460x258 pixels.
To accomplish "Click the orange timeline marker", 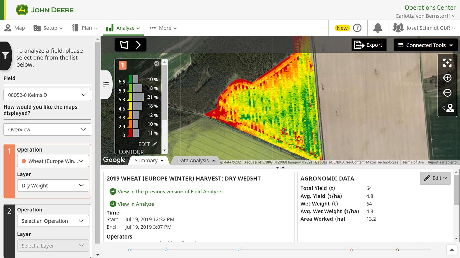I will 351,250.
